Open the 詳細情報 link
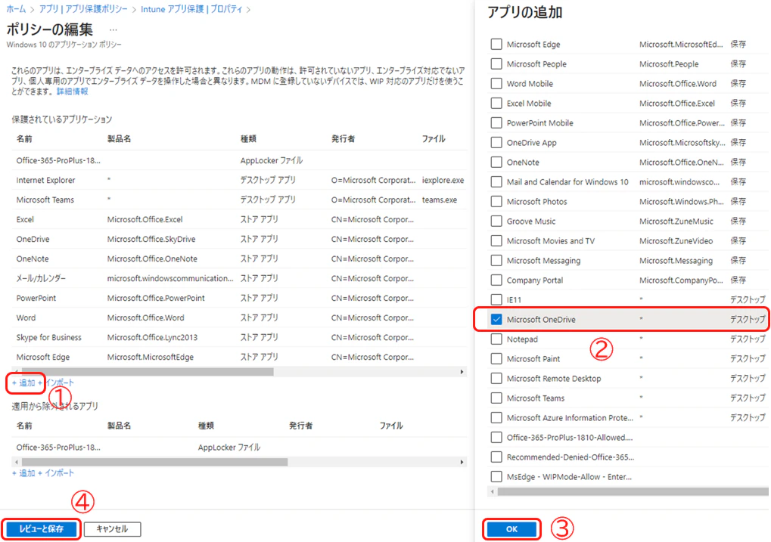 pos(73,91)
